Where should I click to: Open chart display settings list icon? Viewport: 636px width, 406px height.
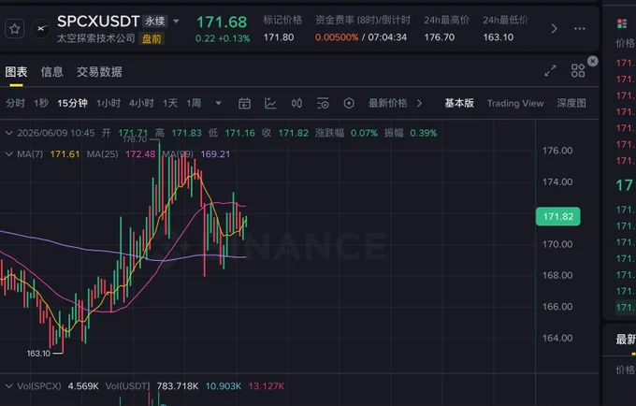323,104
